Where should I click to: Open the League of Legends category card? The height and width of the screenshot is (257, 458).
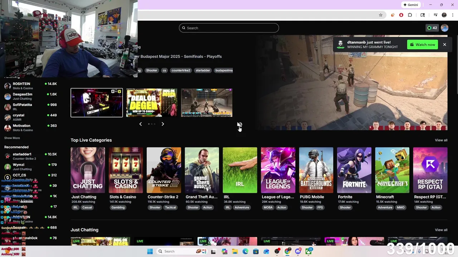[278, 170]
